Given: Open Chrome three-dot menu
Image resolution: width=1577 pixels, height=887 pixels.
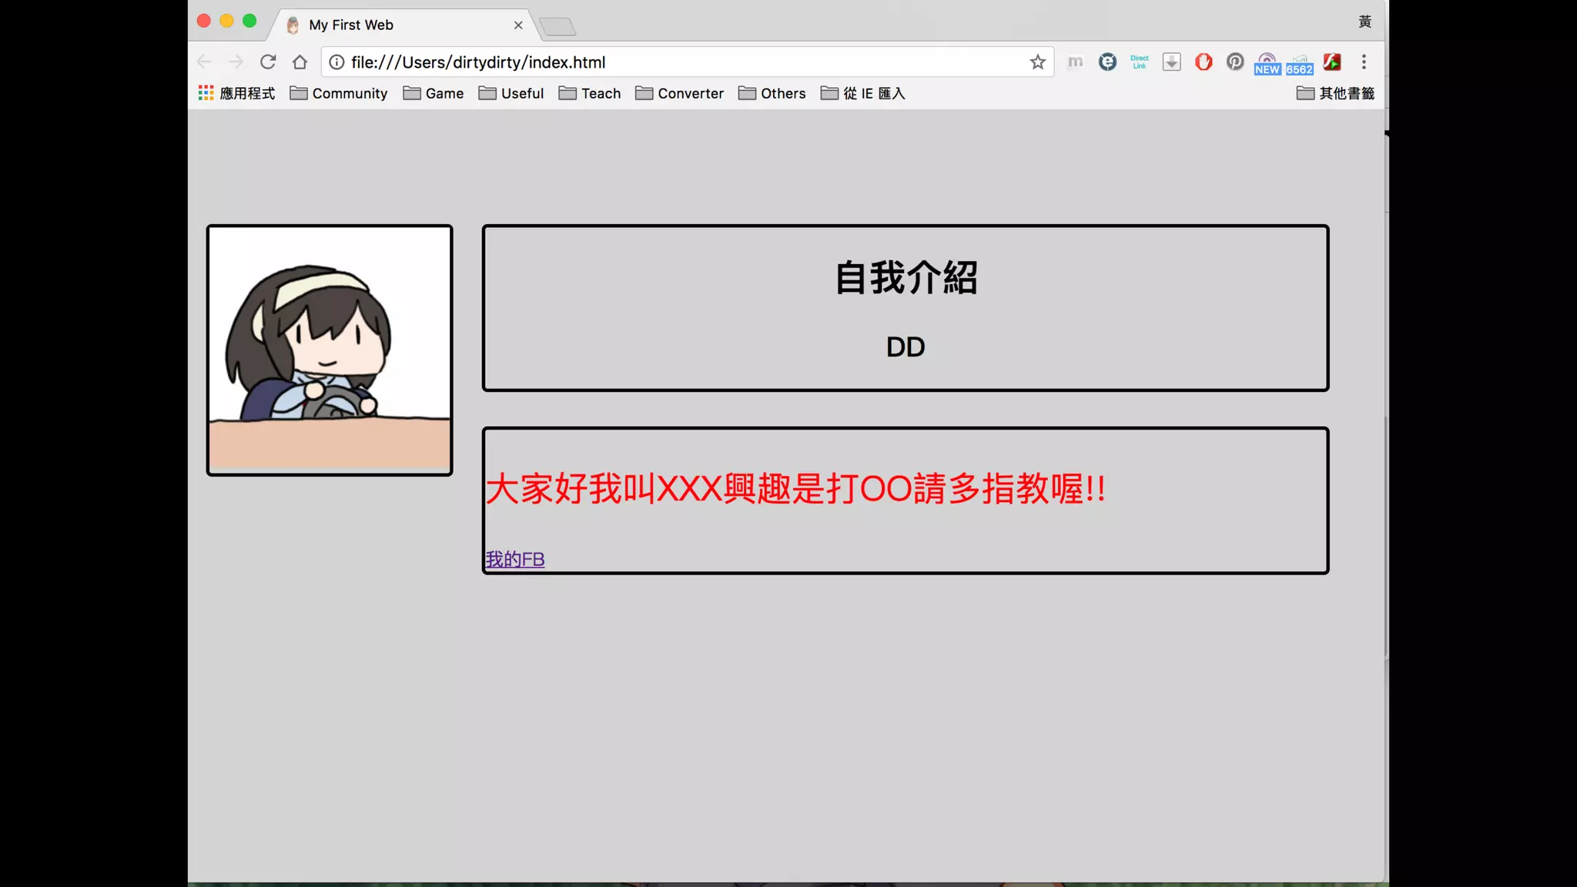Looking at the screenshot, I should 1364,62.
